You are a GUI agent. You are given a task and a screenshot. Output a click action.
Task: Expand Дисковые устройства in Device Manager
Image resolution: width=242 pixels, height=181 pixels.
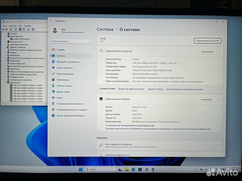coord(6,45)
